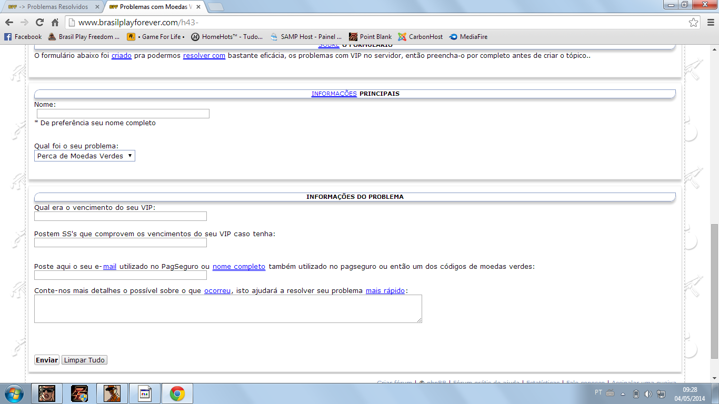The height and width of the screenshot is (404, 719).
Task: Click the battery power tray icon
Action: pos(635,393)
